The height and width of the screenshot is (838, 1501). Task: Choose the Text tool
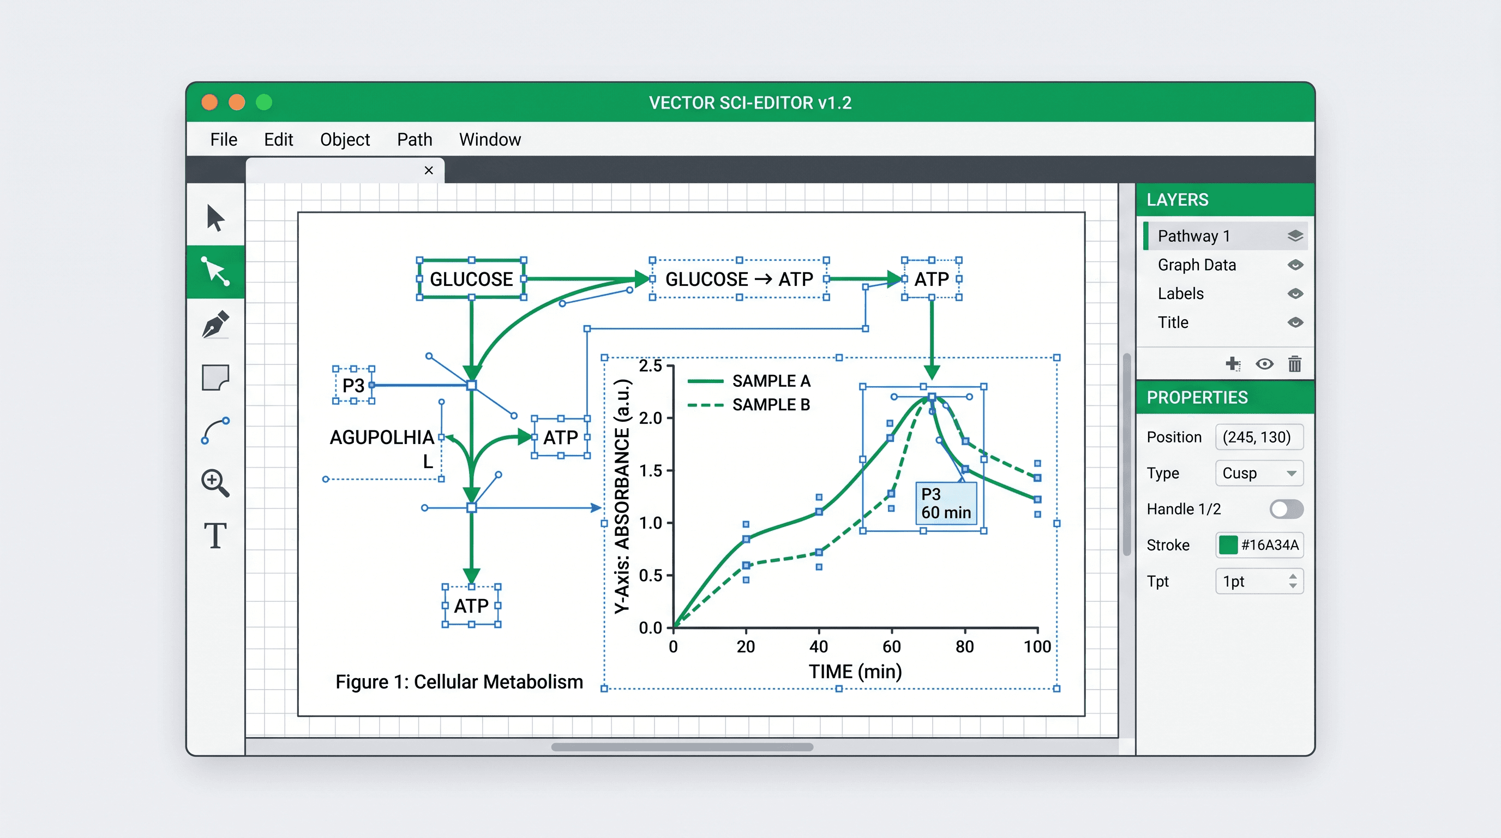coord(215,536)
